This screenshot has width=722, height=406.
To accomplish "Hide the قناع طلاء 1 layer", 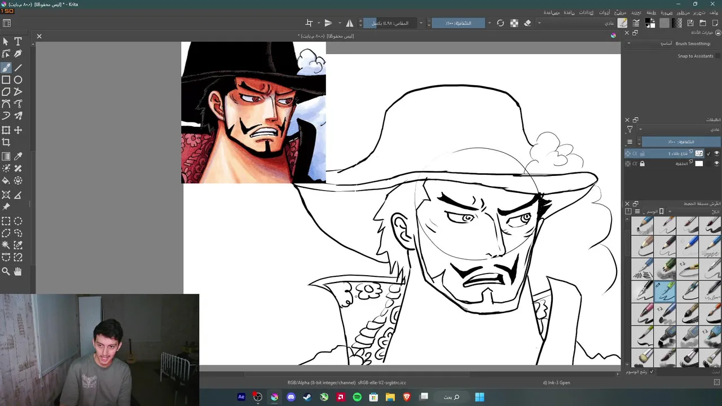I will tap(717, 153).
